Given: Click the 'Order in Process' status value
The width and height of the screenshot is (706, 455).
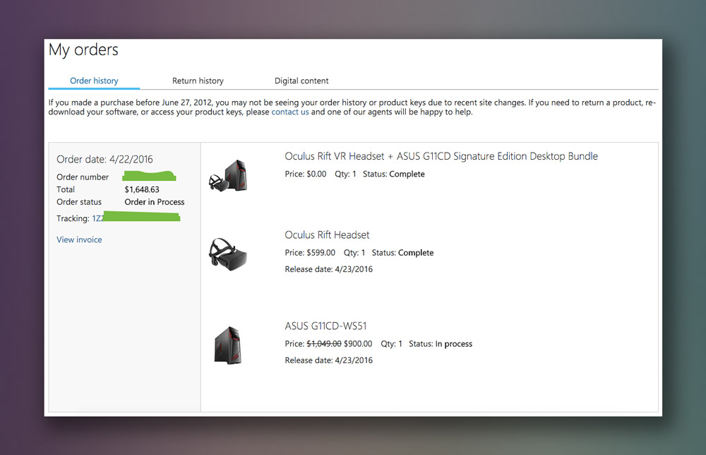Looking at the screenshot, I should 154,202.
